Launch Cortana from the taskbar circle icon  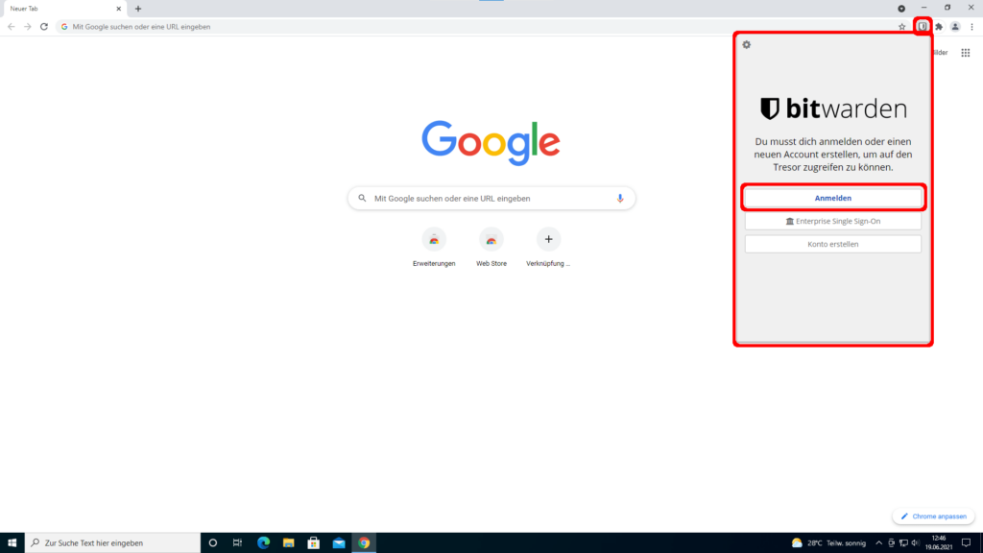212,543
